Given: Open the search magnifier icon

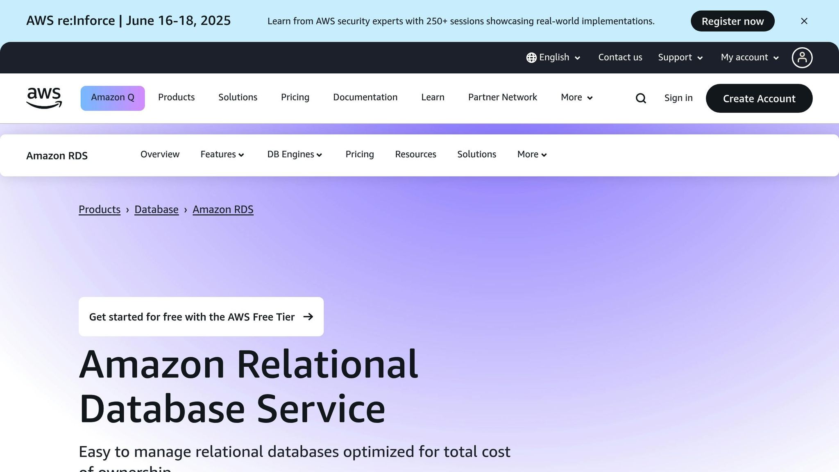Looking at the screenshot, I should tap(641, 98).
